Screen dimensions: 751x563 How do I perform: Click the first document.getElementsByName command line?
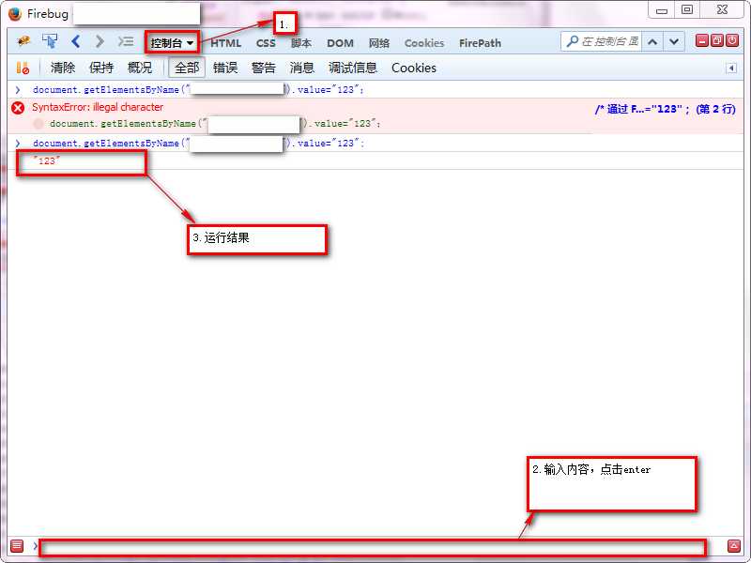[198, 89]
